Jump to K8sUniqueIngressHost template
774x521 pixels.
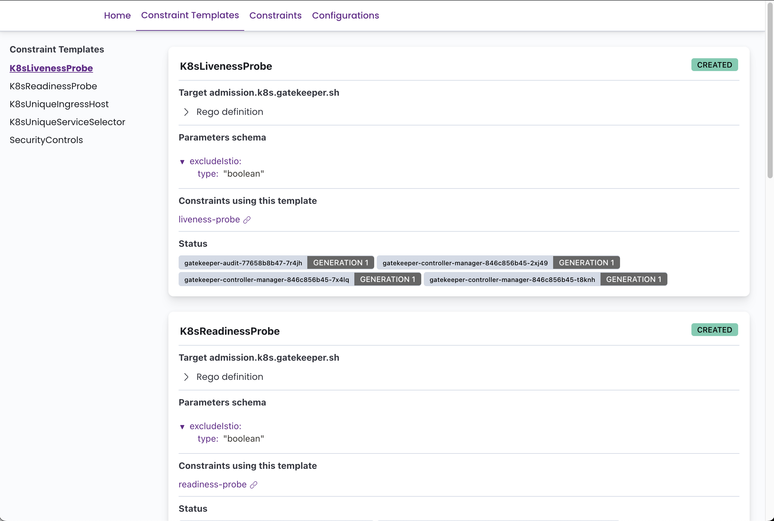pos(59,104)
